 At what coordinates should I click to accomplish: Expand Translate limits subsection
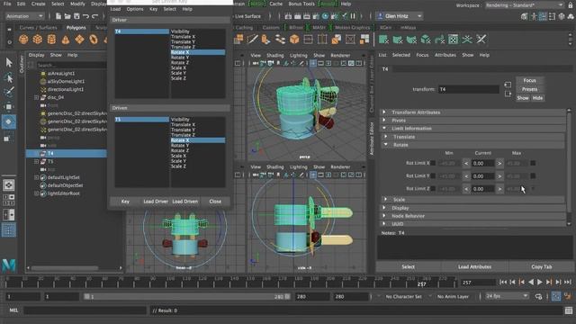pyautogui.click(x=474, y=137)
